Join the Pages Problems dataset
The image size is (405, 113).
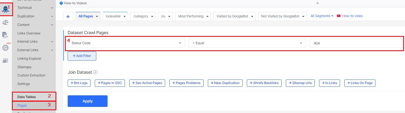(x=187, y=83)
